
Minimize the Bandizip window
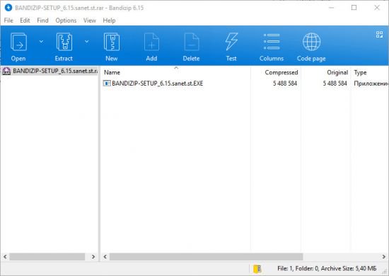[331, 8]
